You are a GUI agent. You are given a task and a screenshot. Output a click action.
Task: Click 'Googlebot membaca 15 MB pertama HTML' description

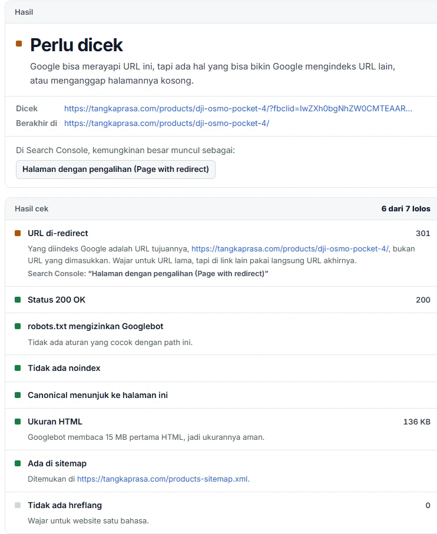pyautogui.click(x=146, y=437)
